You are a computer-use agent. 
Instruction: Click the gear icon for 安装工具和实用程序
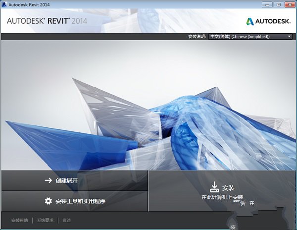(49, 201)
